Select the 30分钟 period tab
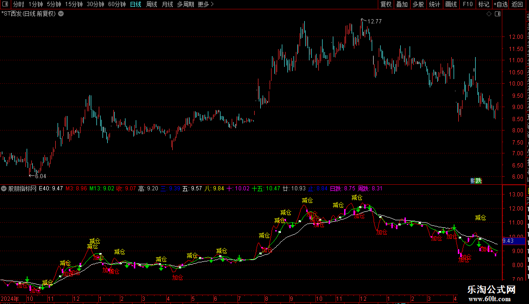The height and width of the screenshot is (304, 529). [96, 4]
